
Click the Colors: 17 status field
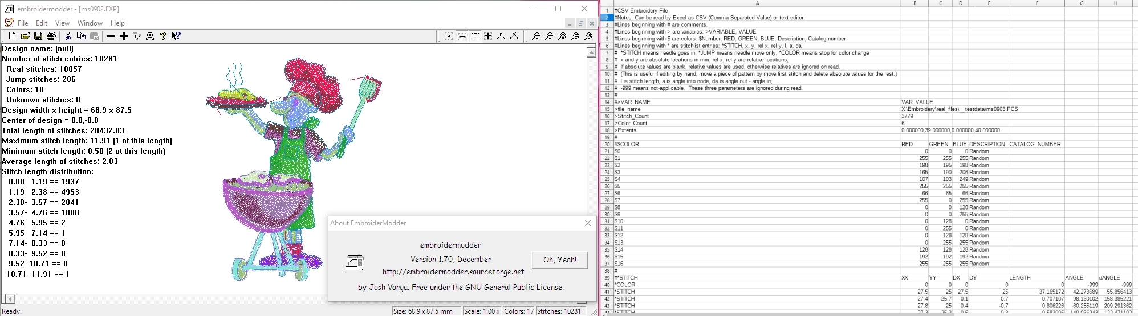[x=518, y=311]
